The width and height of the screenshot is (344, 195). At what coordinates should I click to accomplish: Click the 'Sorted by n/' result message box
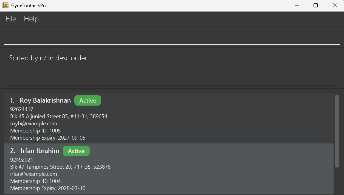click(x=172, y=67)
